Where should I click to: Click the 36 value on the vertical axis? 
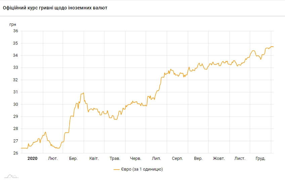pyautogui.click(x=15, y=31)
